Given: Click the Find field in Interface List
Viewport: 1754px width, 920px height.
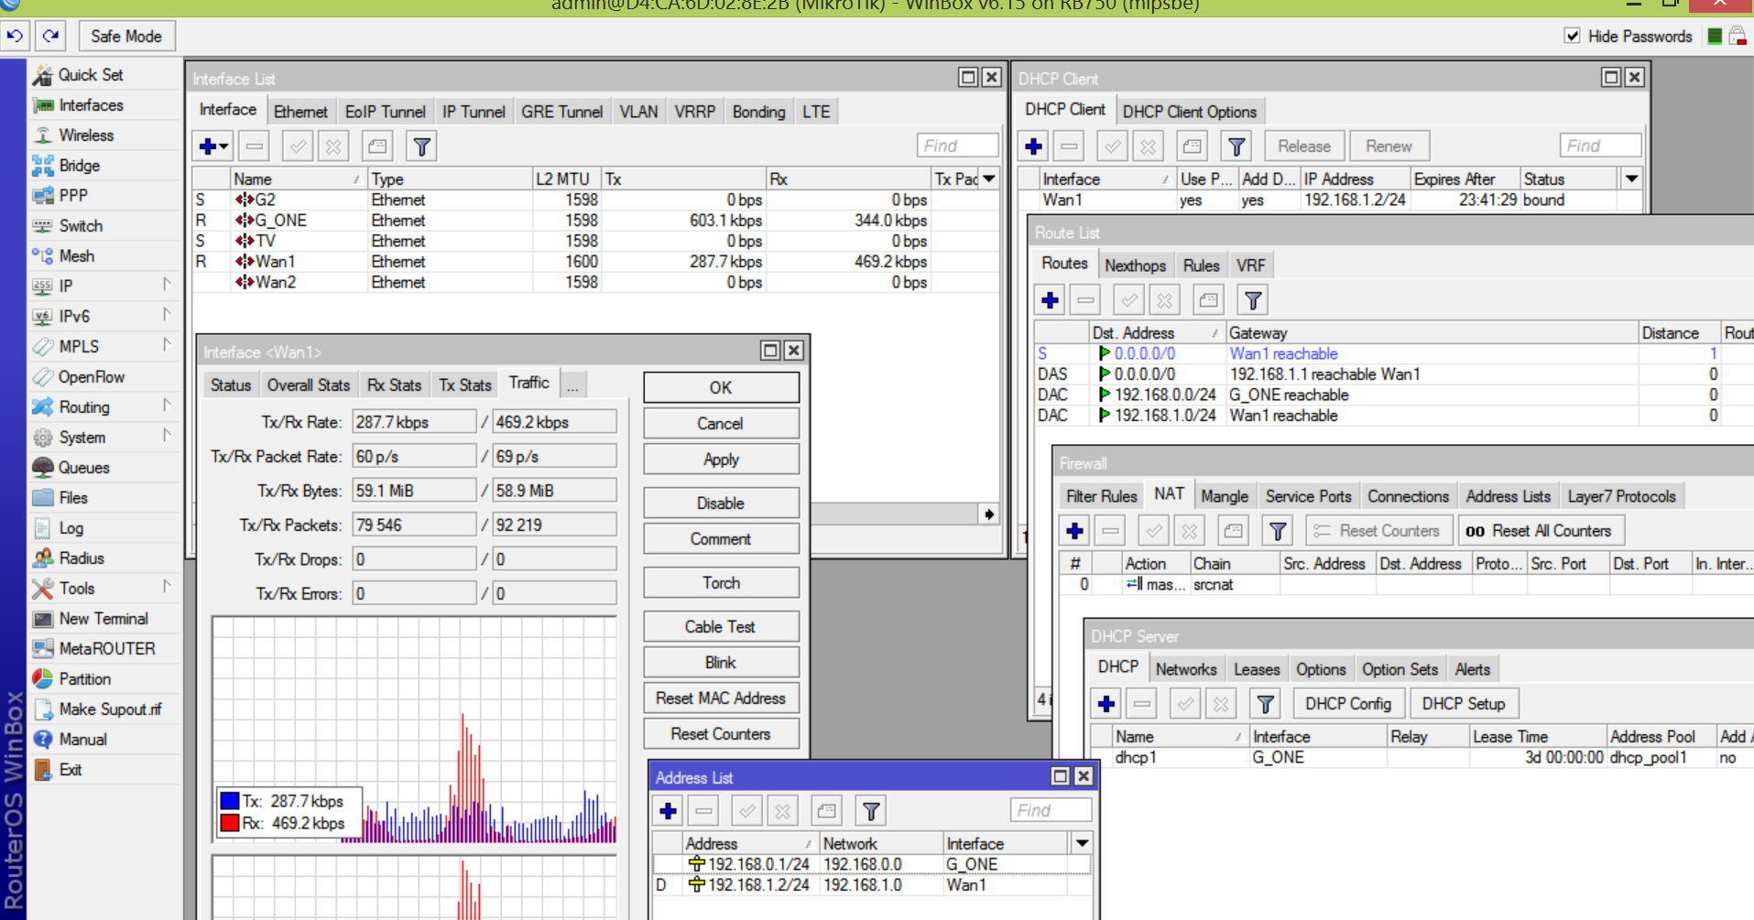Looking at the screenshot, I should (957, 146).
